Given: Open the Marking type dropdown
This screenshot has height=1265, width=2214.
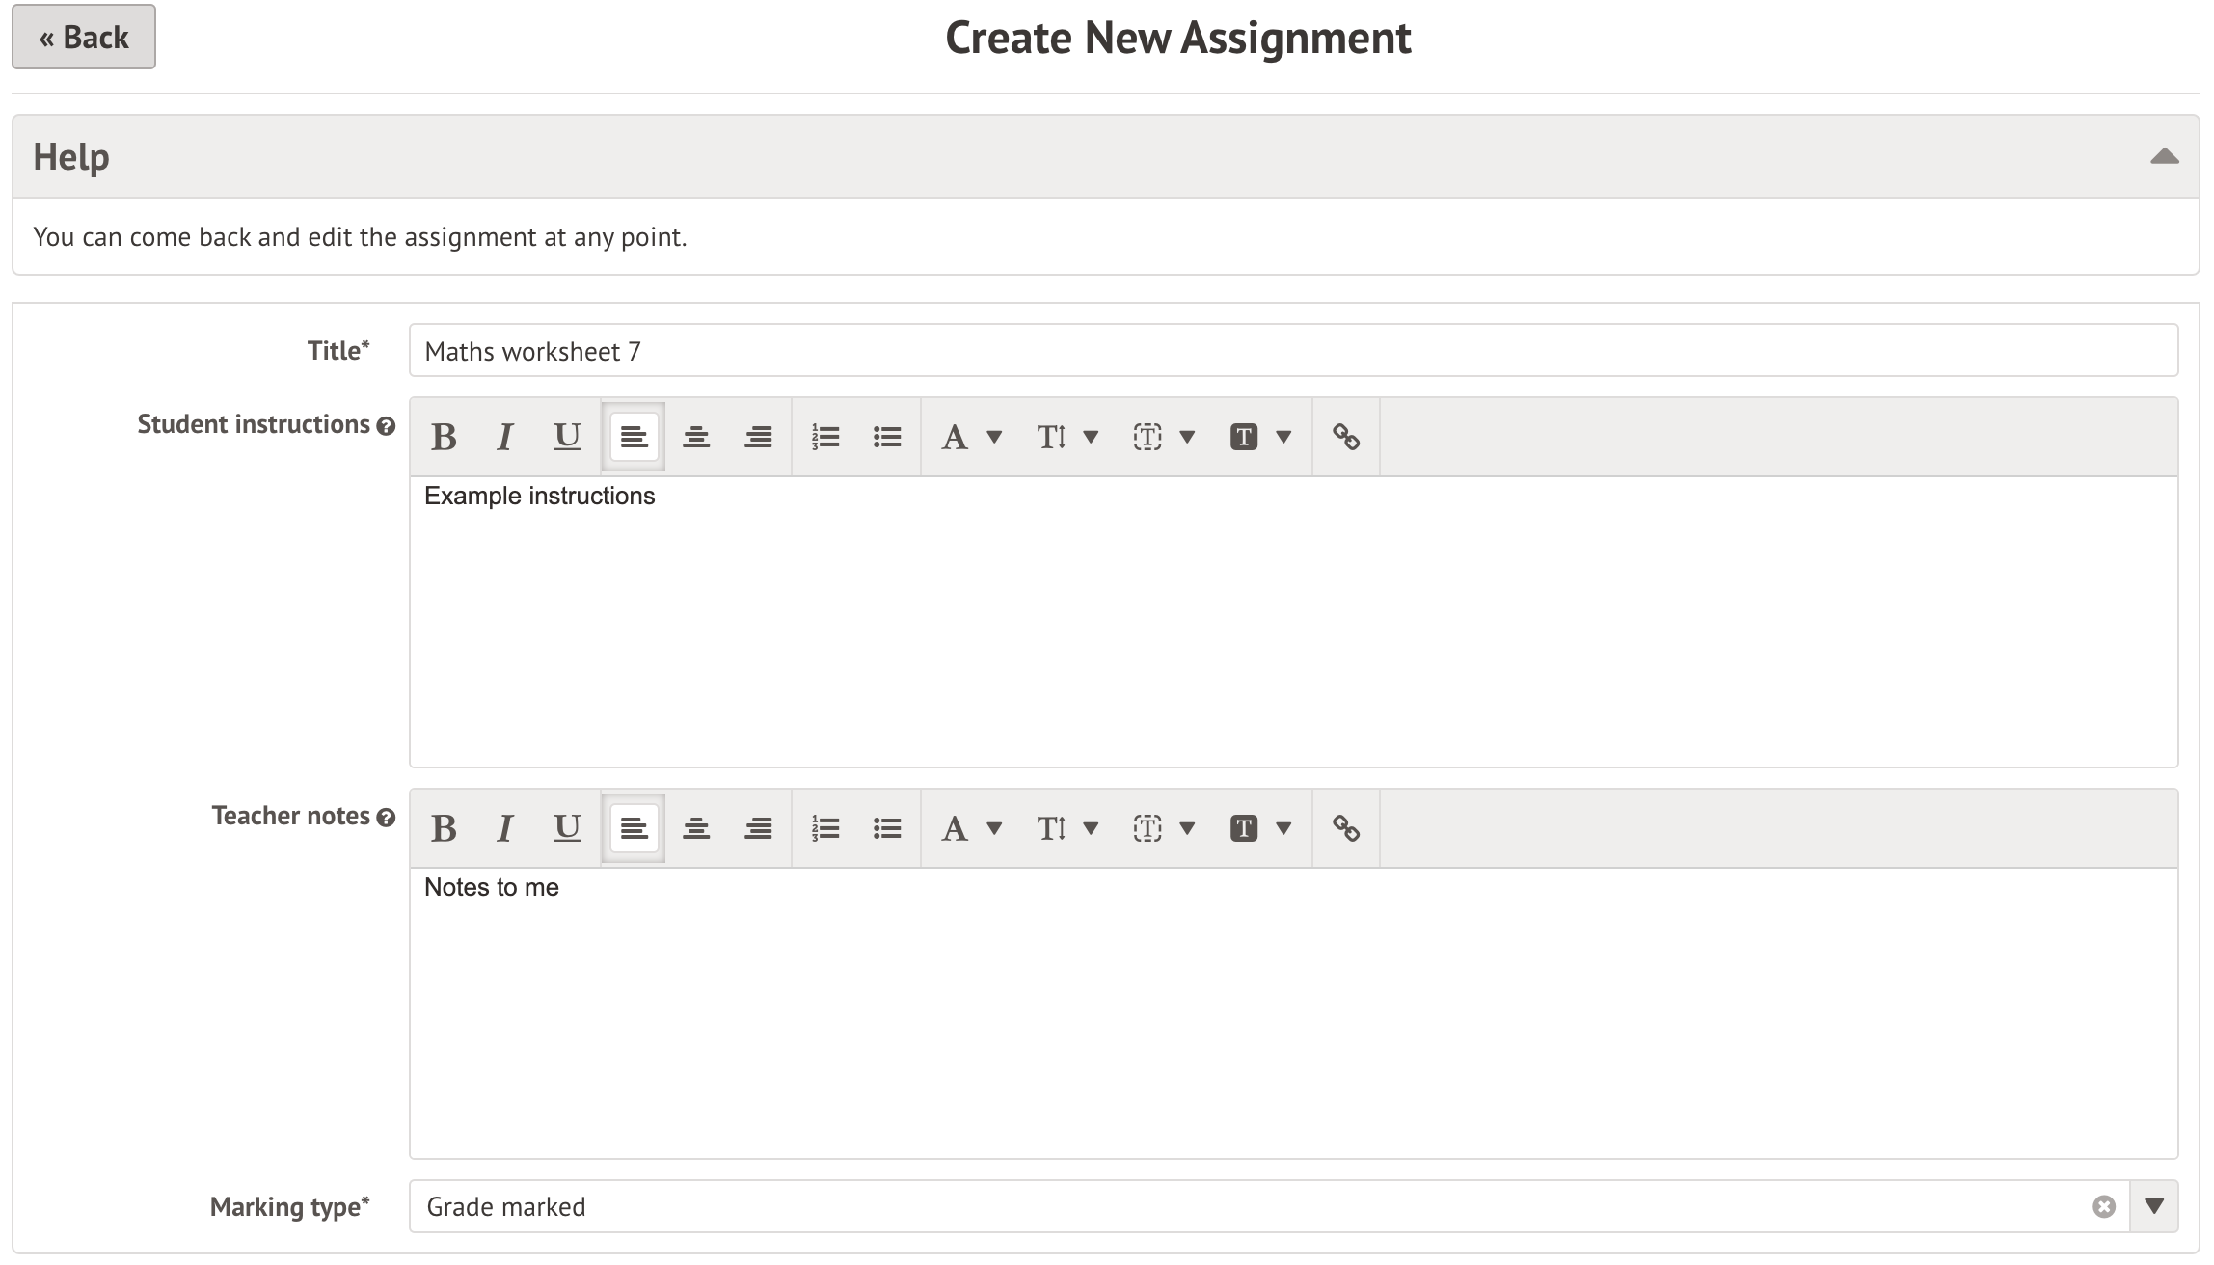Looking at the screenshot, I should [x=2153, y=1205].
